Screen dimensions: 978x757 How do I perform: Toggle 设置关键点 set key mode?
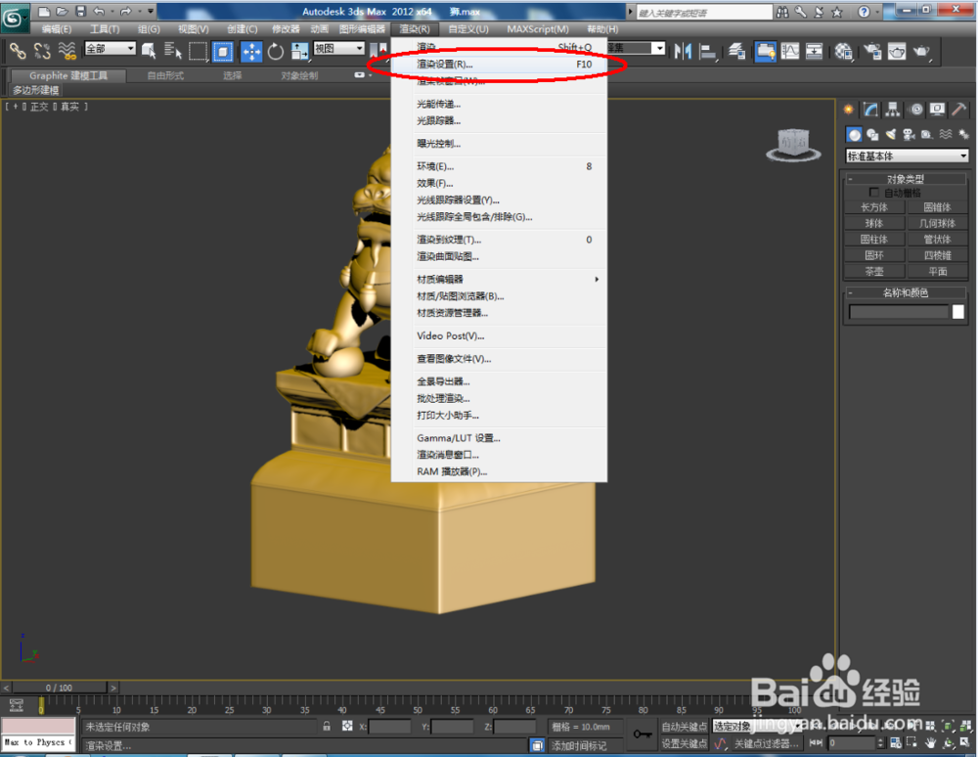pos(684,743)
